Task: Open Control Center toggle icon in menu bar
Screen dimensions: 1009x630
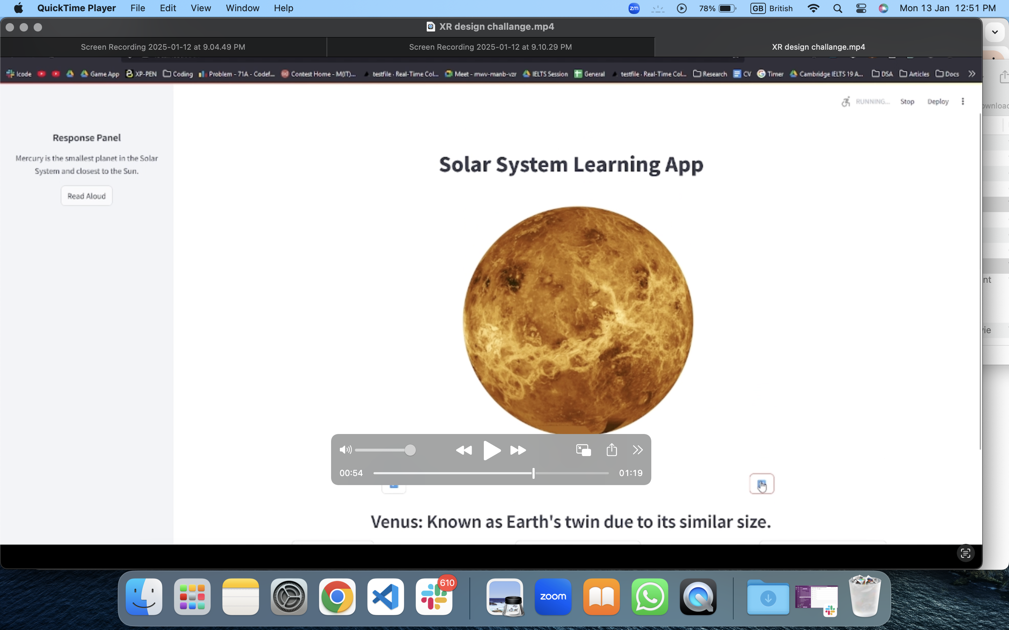Action: tap(861, 8)
